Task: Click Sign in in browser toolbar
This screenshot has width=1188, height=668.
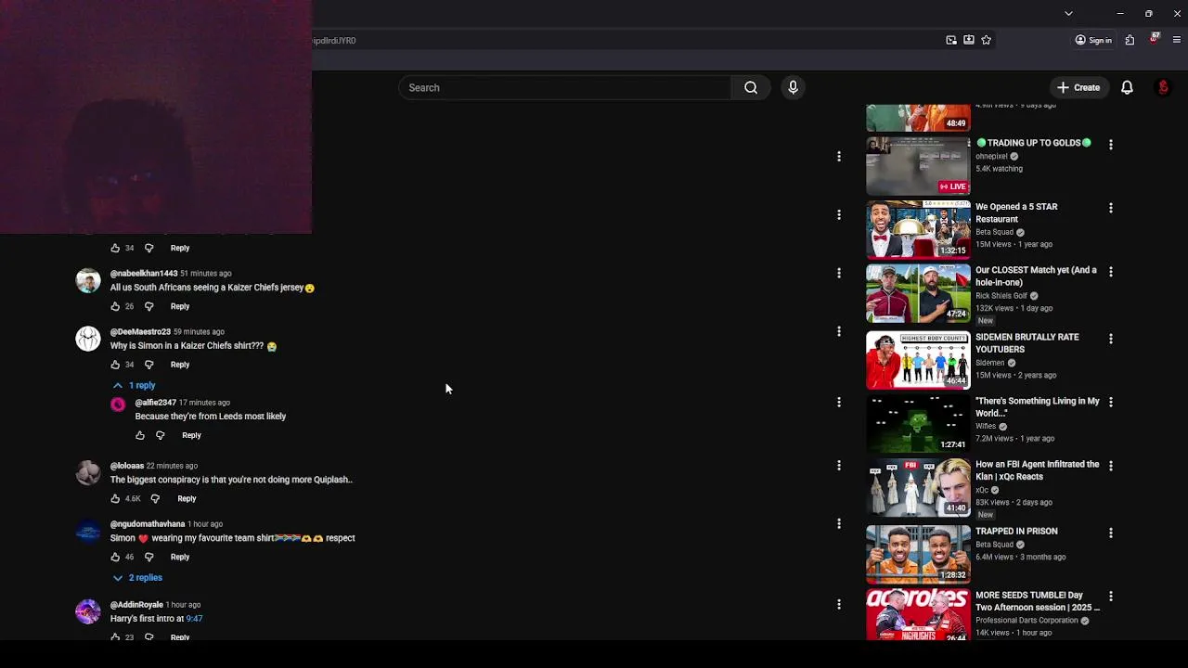Action: [x=1093, y=40]
